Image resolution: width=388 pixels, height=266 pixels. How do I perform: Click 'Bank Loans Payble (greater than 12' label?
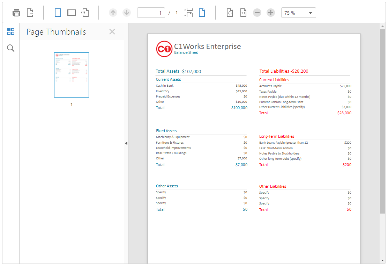coord(284,143)
